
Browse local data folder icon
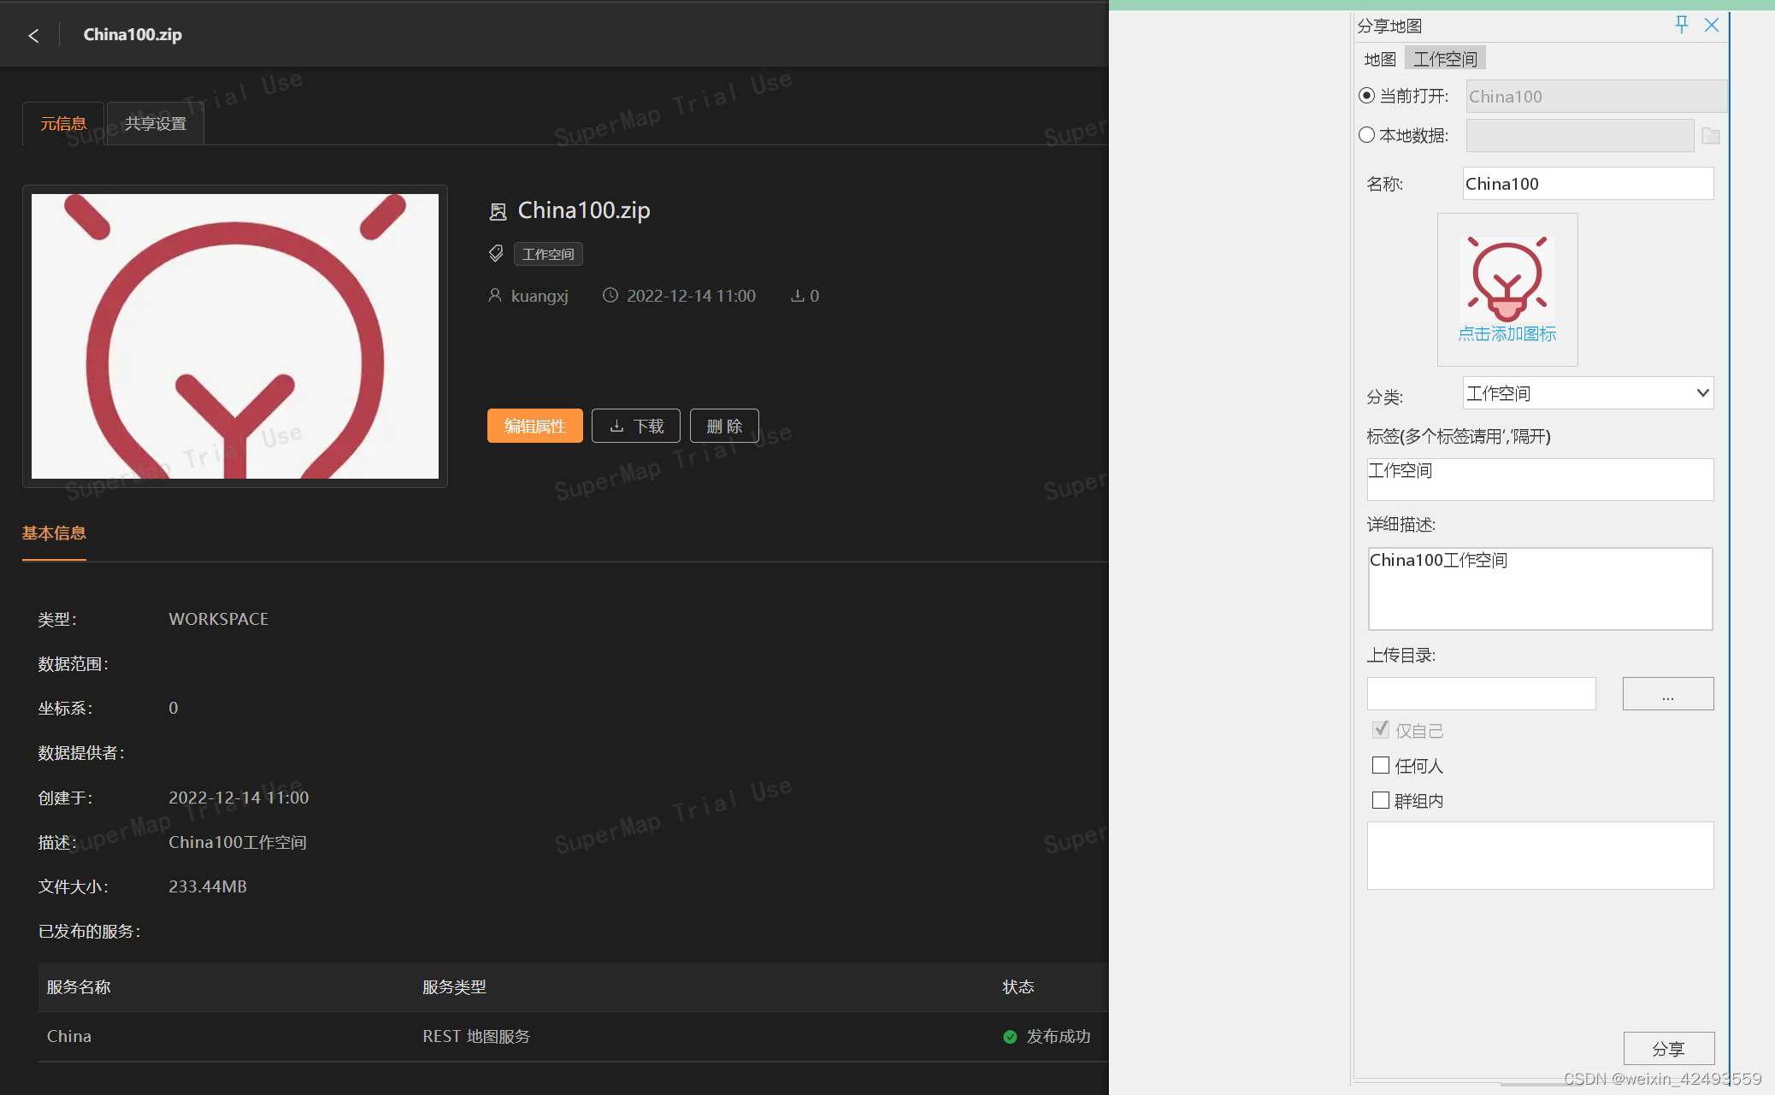coord(1710,136)
